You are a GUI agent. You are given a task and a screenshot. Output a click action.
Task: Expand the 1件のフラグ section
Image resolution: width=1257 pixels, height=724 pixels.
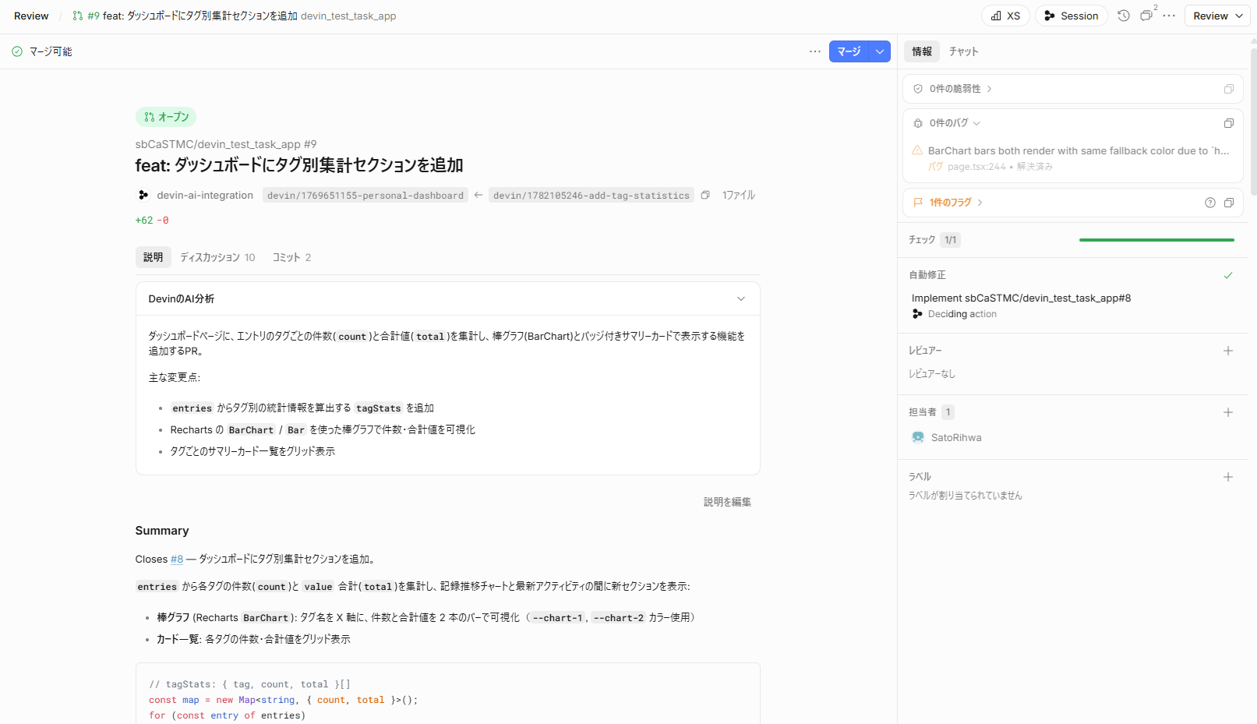956,203
